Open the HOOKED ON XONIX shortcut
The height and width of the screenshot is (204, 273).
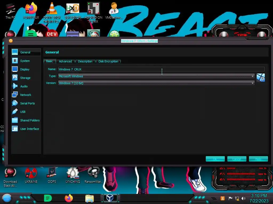point(94,13)
